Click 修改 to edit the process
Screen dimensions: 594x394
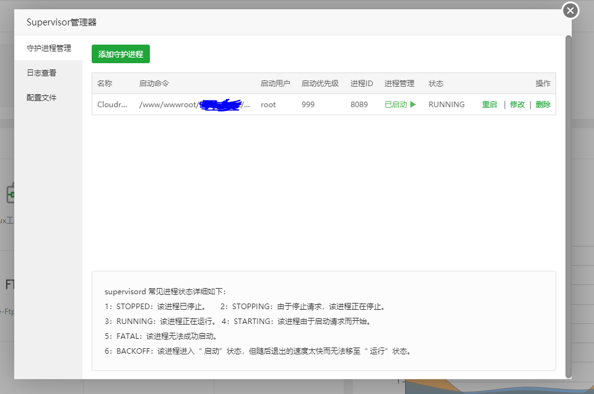pos(517,105)
